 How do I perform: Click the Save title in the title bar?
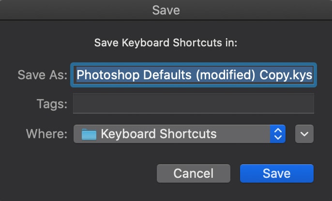point(166,10)
